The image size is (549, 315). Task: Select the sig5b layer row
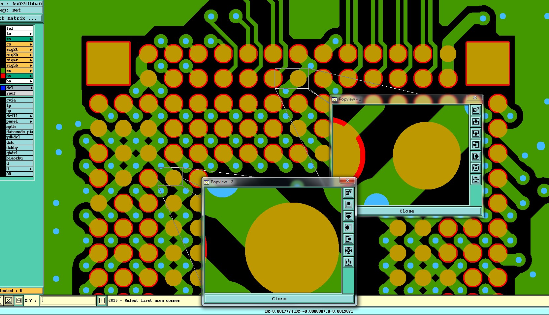tap(19, 65)
